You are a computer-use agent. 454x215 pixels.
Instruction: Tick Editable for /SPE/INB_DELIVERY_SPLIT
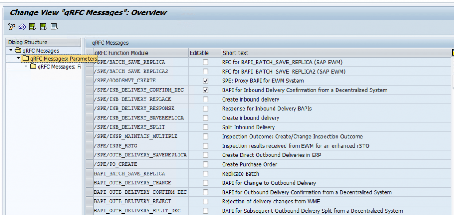205,127
